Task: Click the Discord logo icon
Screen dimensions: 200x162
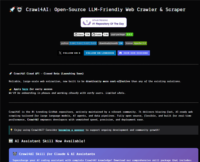Action: pyautogui.click(x=121, y=53)
